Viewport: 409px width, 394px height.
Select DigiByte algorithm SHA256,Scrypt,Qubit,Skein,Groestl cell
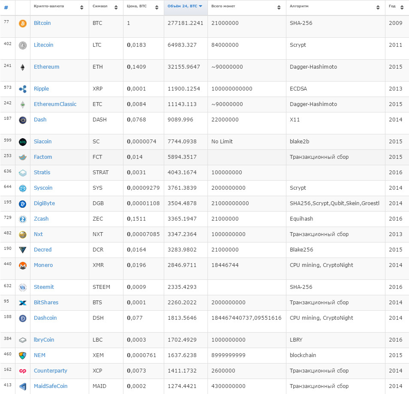tap(335, 203)
